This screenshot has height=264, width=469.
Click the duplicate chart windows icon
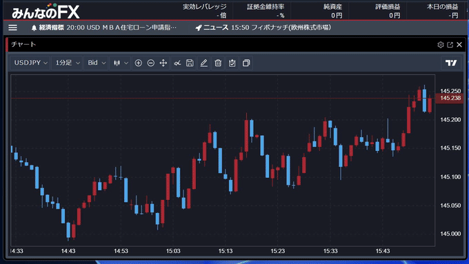[246, 63]
